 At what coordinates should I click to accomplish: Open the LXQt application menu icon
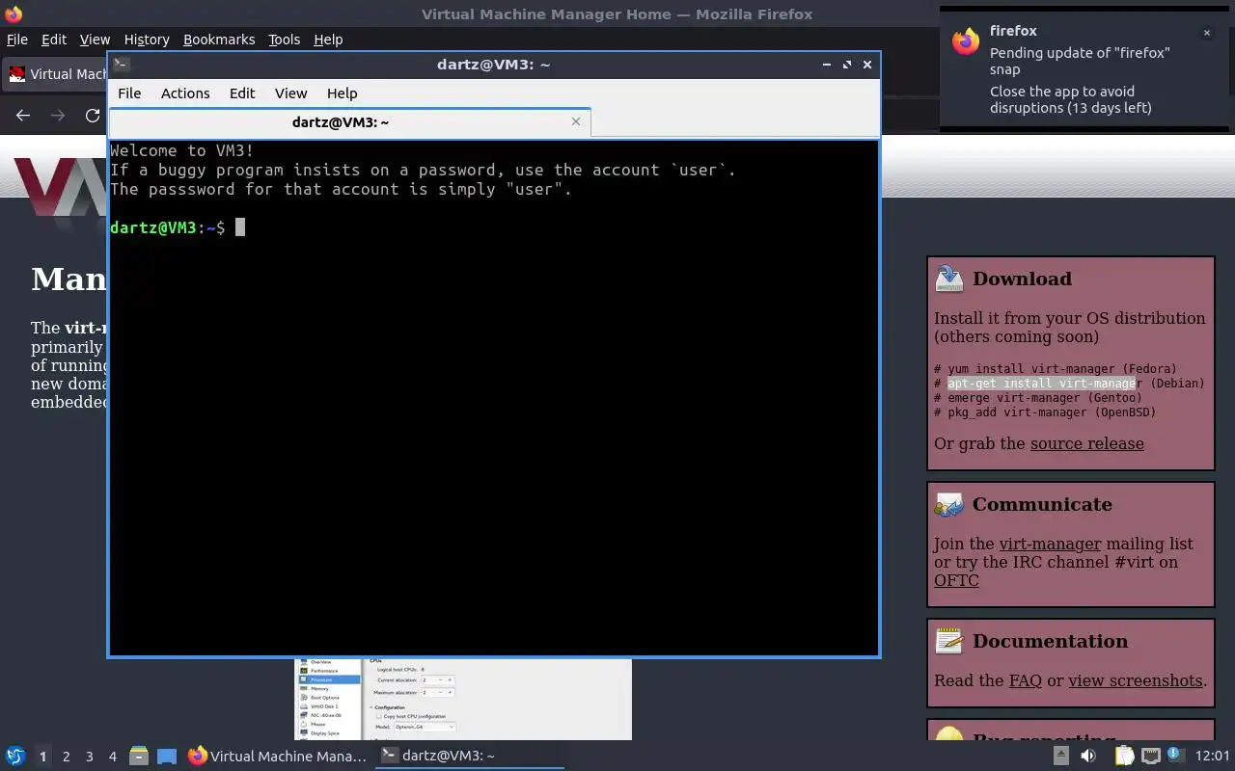[14, 757]
